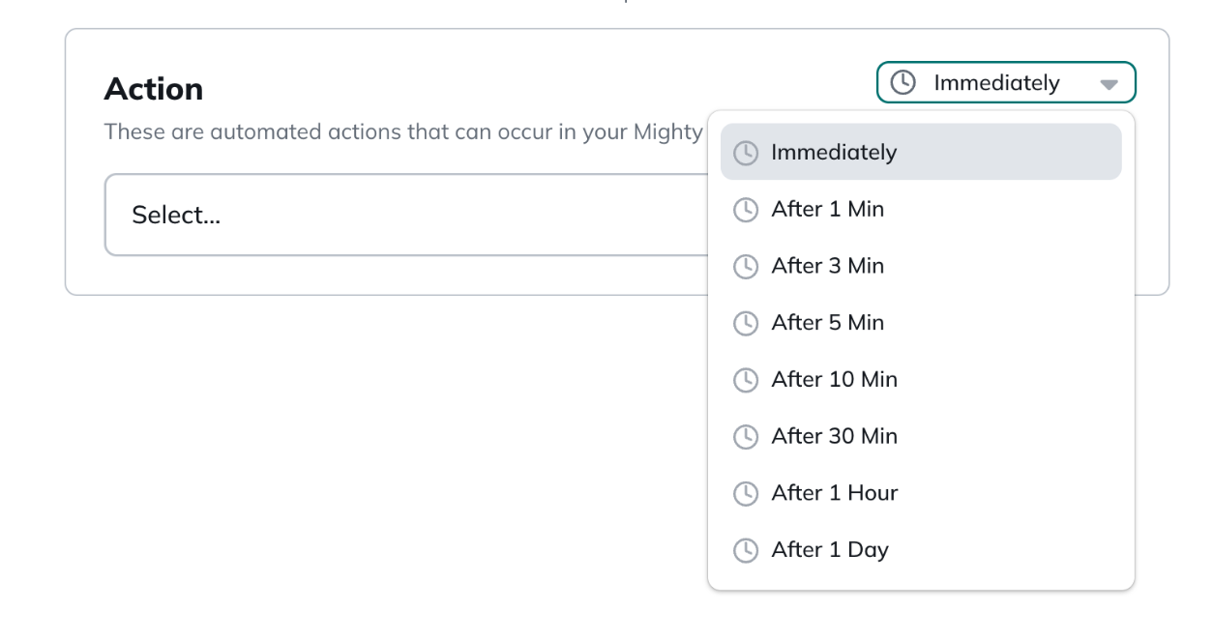Click the clock icon beside 'After 1 Min'

(x=745, y=210)
